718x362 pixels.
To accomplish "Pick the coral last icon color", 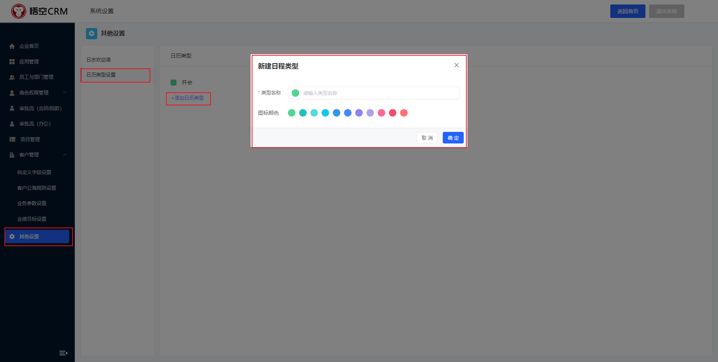I will point(404,113).
